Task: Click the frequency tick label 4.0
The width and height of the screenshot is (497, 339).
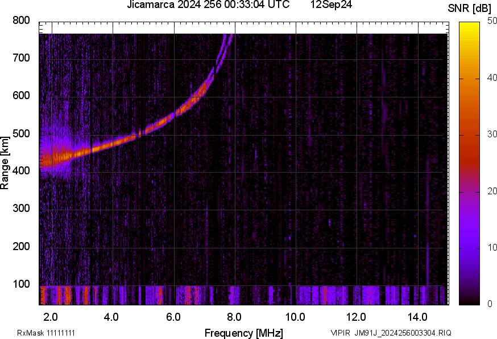Action: coord(111,317)
